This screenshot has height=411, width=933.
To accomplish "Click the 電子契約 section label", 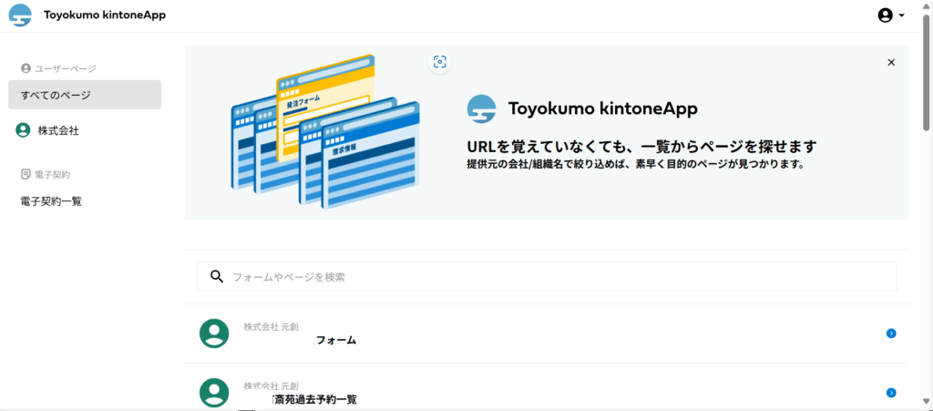I will 46,175.
